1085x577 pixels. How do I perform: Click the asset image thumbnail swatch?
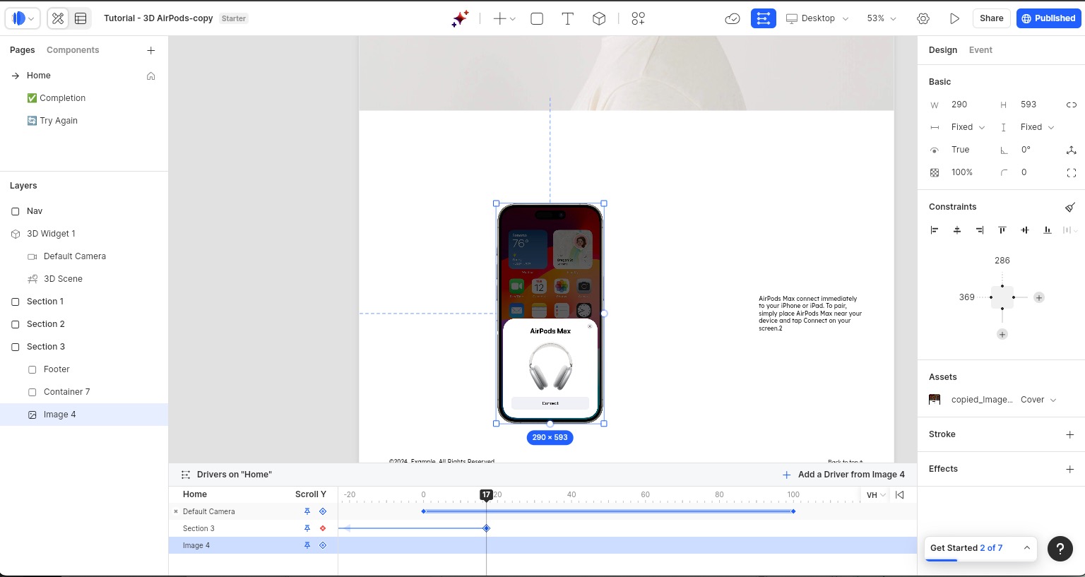pos(935,400)
